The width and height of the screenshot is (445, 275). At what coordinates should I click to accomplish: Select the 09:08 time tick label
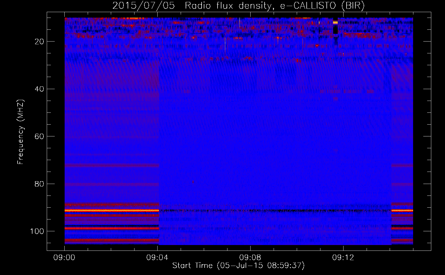(x=250, y=258)
